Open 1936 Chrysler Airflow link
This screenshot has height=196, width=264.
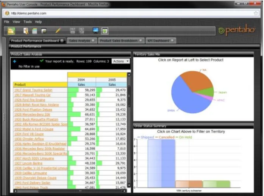pyautogui.click(x=29, y=139)
